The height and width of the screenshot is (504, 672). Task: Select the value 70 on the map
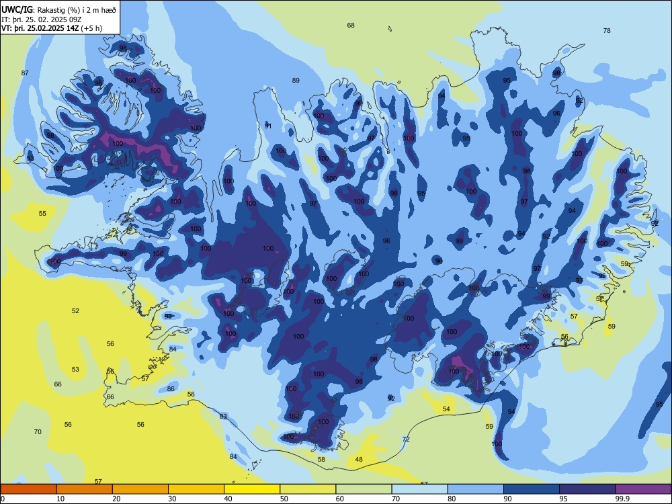pos(38,431)
